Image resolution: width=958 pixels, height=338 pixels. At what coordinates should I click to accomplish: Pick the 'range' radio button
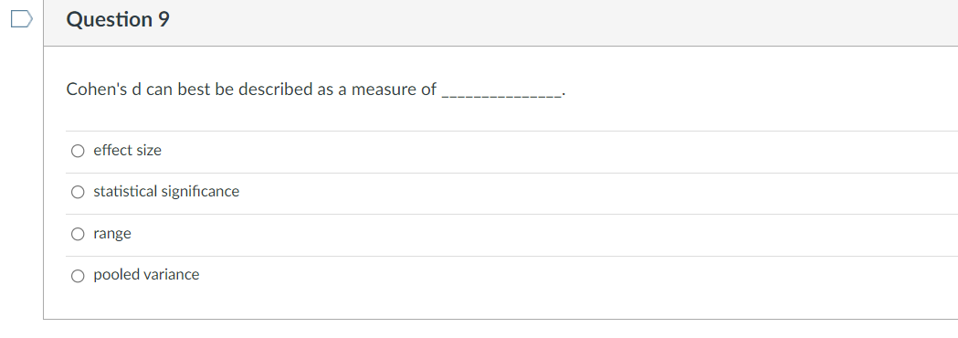pyautogui.click(x=78, y=234)
